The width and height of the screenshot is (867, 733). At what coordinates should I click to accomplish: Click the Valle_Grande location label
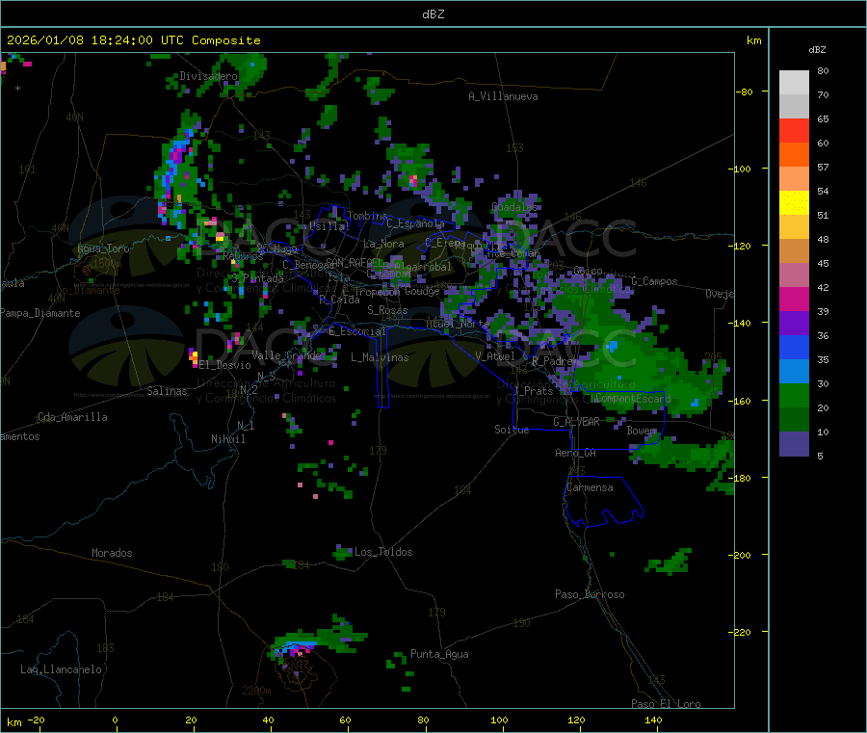(286, 355)
